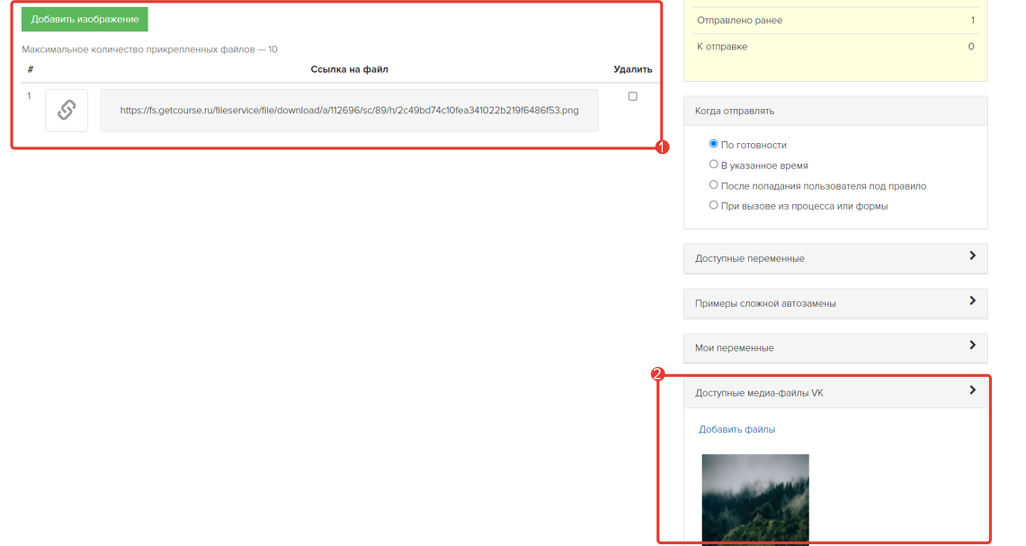Screen dimensions: 1026x546
Task: Choose the В указанное время option
Action: (x=714, y=165)
